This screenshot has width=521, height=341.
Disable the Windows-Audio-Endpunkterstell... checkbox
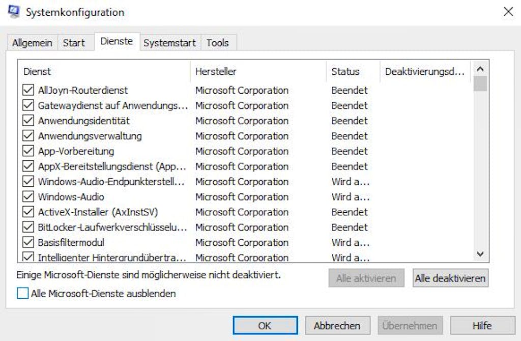pos(28,182)
